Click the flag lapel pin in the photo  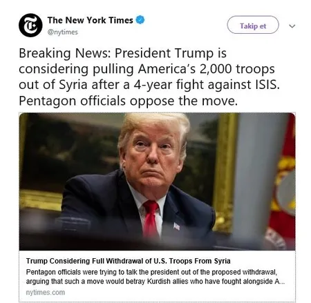[x=177, y=226]
